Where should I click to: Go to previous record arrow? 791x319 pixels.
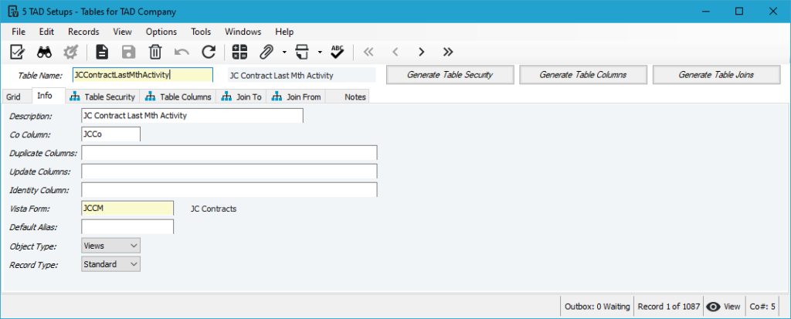tap(395, 52)
